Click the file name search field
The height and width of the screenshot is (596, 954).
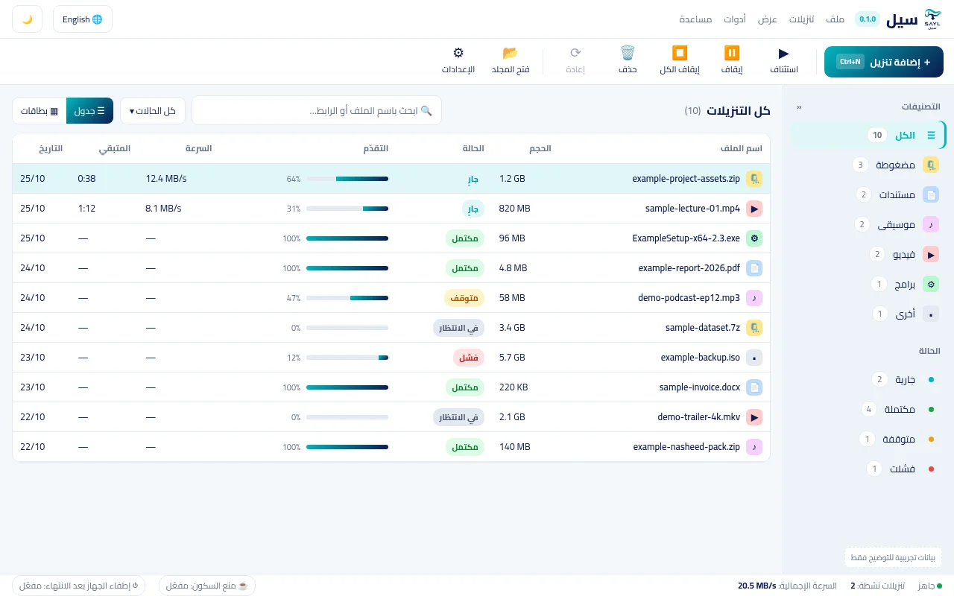tap(317, 110)
